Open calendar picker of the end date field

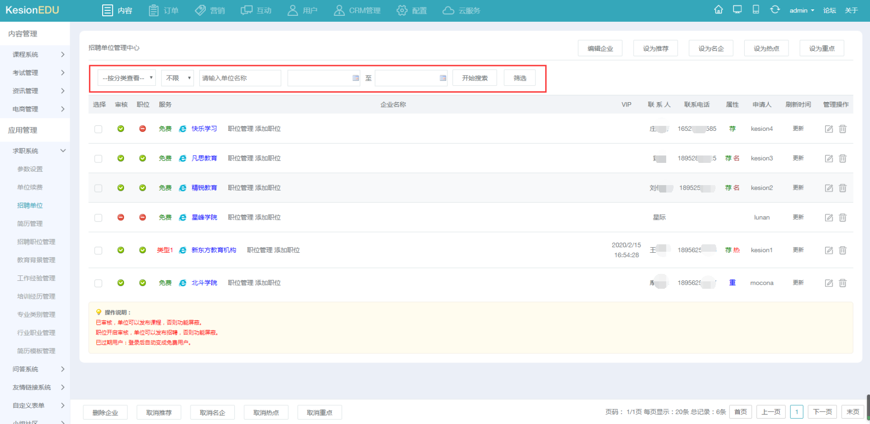[x=443, y=78]
